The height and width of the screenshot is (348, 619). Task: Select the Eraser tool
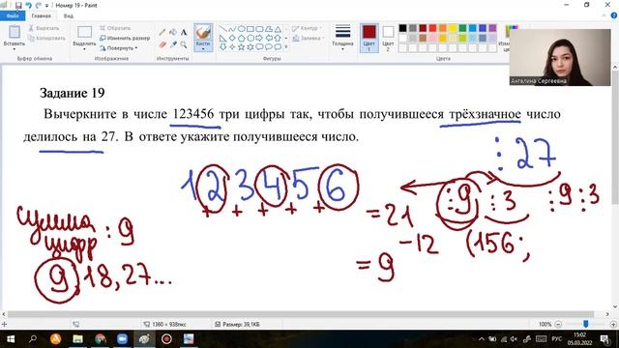pyautogui.click(x=162, y=45)
